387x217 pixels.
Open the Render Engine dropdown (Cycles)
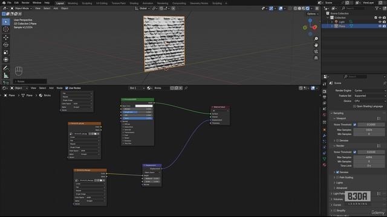369,90
